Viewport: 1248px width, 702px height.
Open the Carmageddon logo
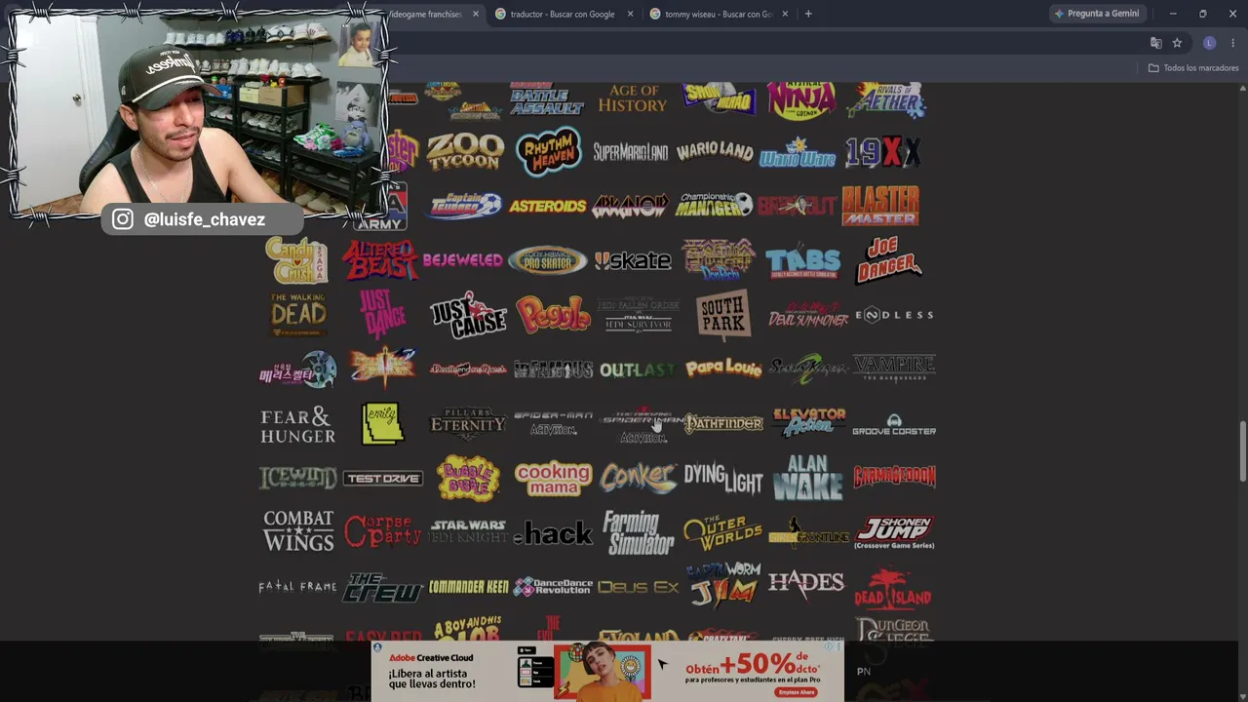click(x=894, y=477)
